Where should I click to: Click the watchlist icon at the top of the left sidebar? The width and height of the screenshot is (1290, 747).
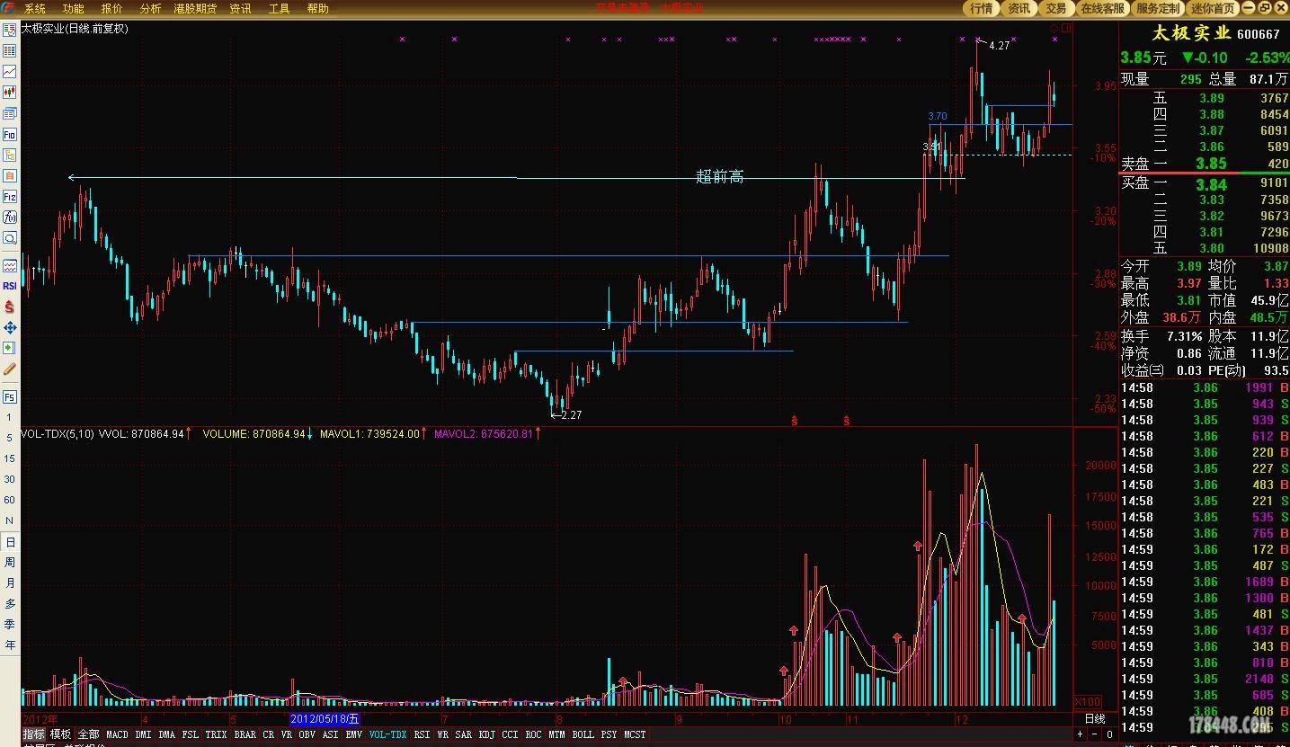10,30
